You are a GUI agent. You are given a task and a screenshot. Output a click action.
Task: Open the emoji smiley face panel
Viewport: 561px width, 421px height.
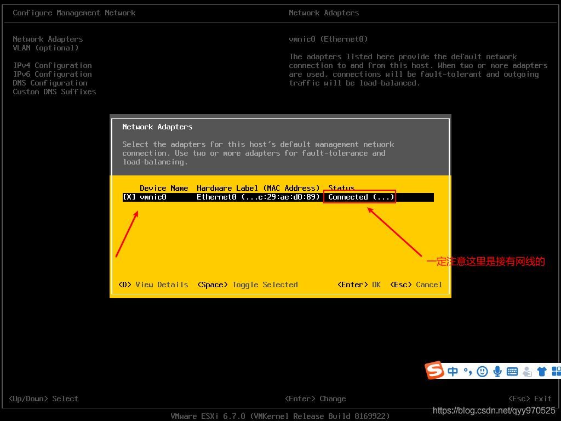[482, 372]
